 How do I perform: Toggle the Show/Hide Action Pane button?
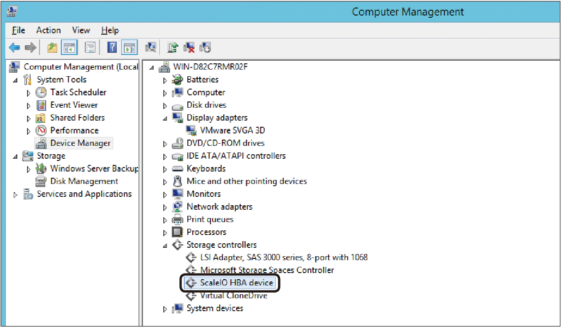(x=130, y=47)
